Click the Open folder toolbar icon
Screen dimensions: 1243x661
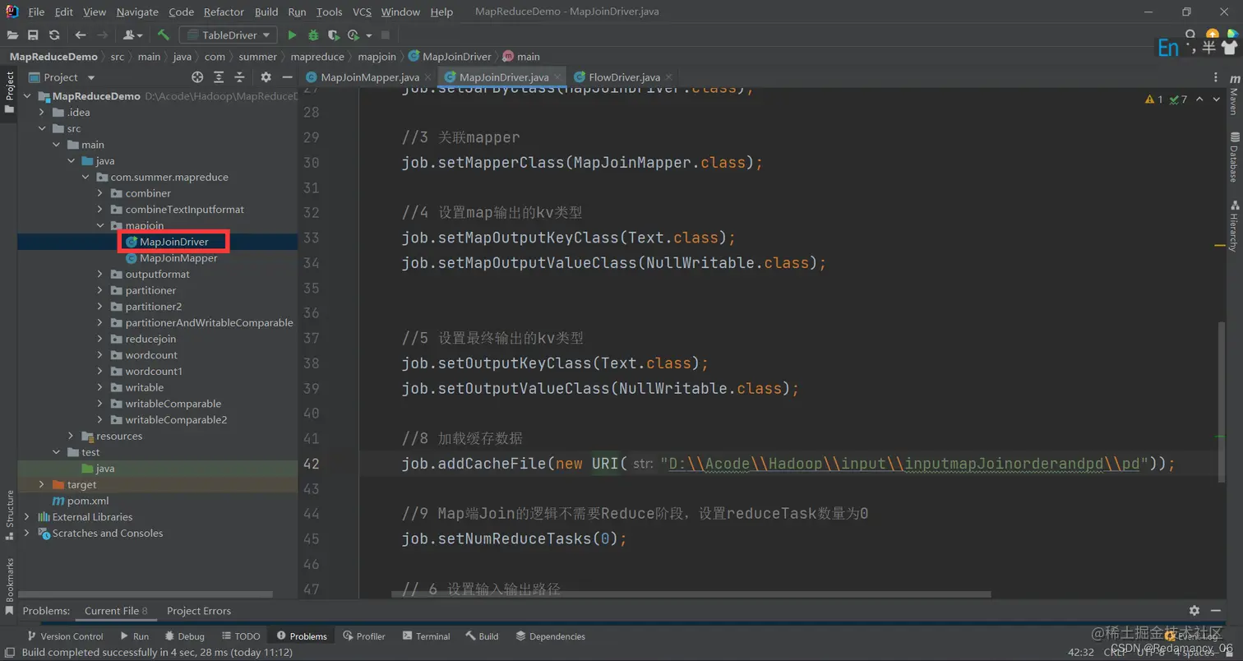(12, 35)
